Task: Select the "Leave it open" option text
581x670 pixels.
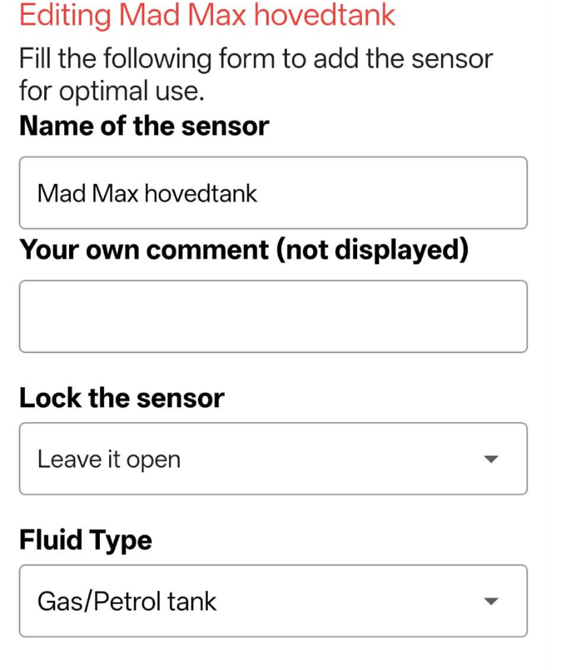Action: [x=109, y=460]
